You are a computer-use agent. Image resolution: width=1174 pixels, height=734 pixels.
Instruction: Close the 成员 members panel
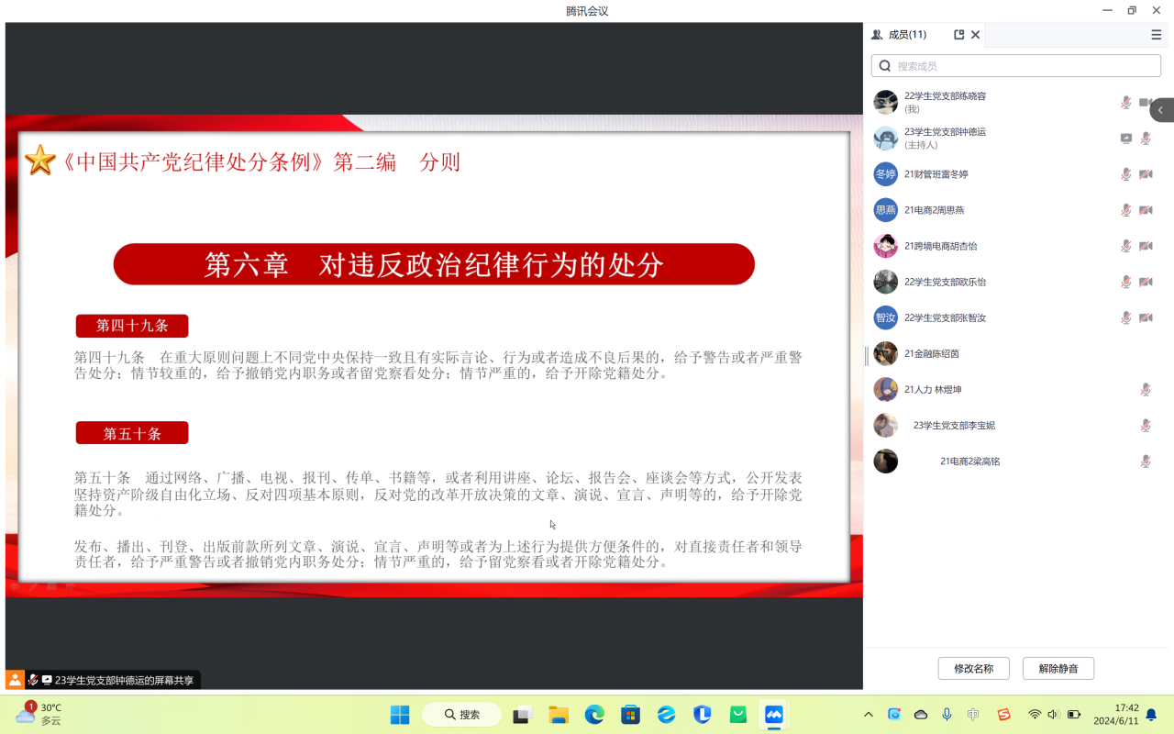976,35
